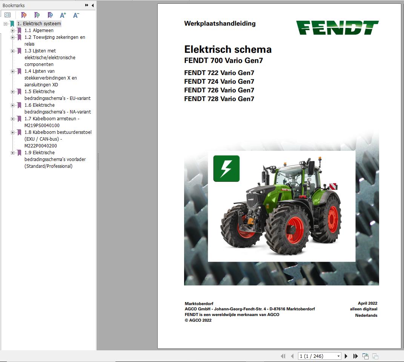Collapse the 1. Elektrisch systeem node

click(x=5, y=24)
